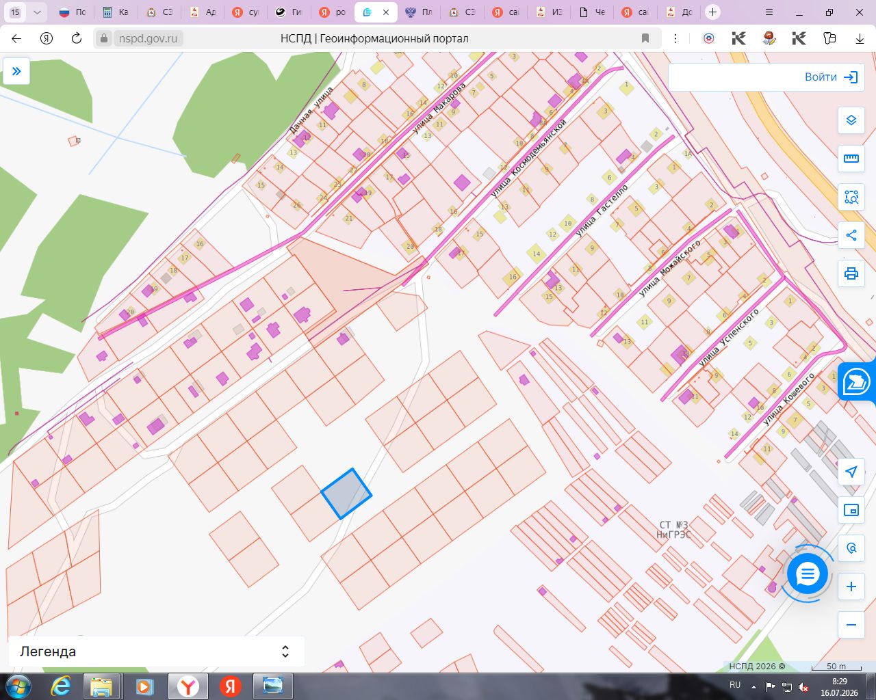Screen dimensions: 876x700
Task: Go back to the previous page
Action: pyautogui.click(x=16, y=38)
